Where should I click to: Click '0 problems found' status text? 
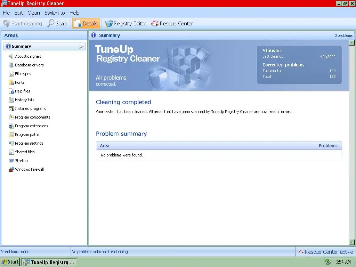pos(15,252)
